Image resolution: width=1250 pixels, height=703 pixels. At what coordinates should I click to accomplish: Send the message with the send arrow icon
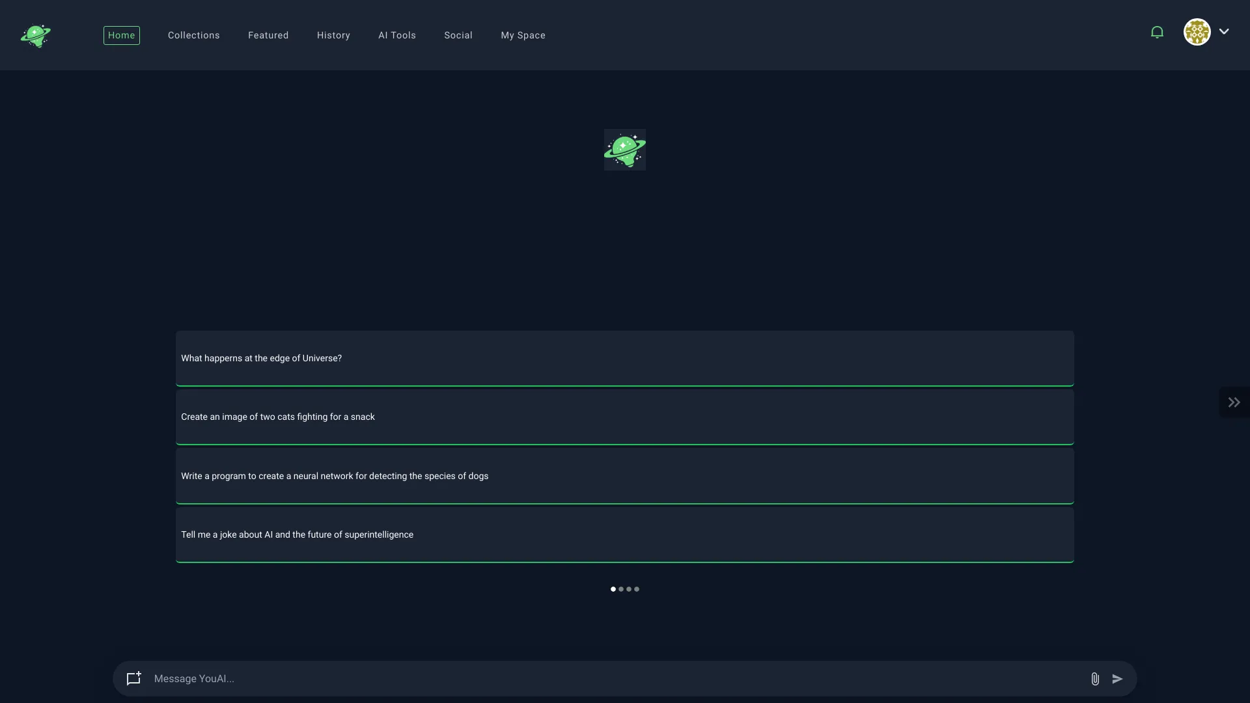(1118, 679)
